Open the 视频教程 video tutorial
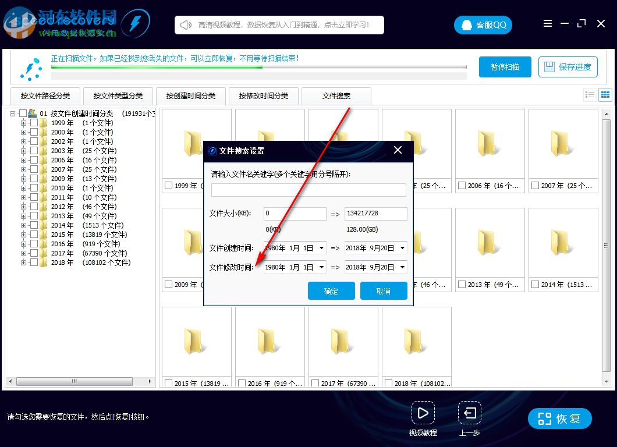Image resolution: width=617 pixels, height=447 pixels. tap(423, 412)
